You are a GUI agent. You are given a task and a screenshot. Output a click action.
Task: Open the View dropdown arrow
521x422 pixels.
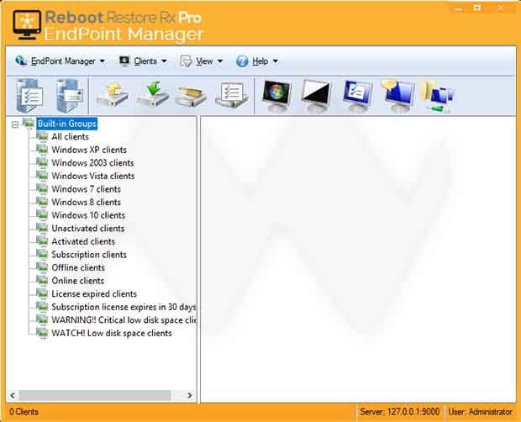tap(219, 61)
